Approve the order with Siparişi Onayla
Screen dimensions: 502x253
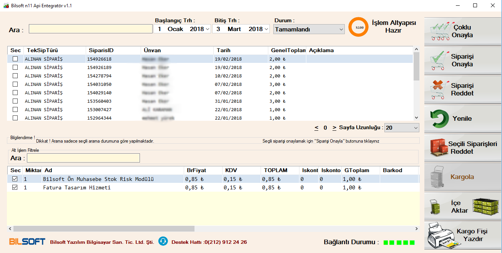(463, 61)
